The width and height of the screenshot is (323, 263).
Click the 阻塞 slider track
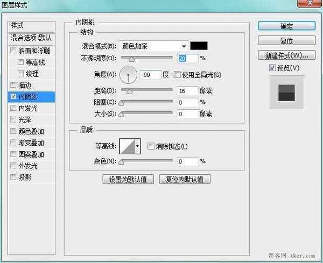tap(146, 101)
